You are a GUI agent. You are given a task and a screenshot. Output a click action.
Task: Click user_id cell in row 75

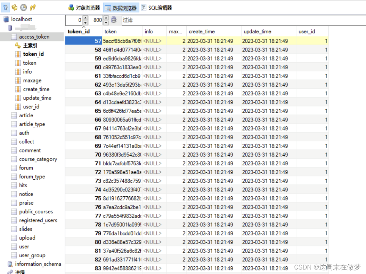coord(312,198)
